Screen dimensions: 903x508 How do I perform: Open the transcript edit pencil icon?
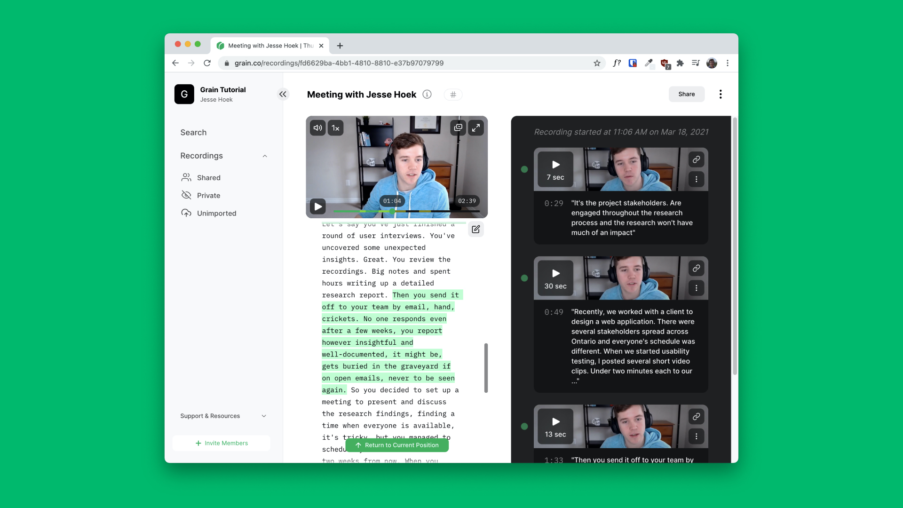pos(475,229)
